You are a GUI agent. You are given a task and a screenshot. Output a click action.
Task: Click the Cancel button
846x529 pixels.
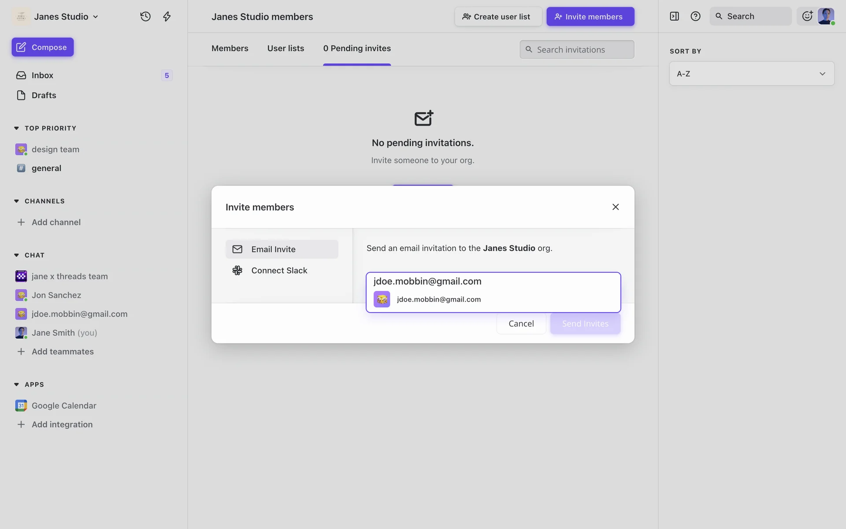coord(521,324)
